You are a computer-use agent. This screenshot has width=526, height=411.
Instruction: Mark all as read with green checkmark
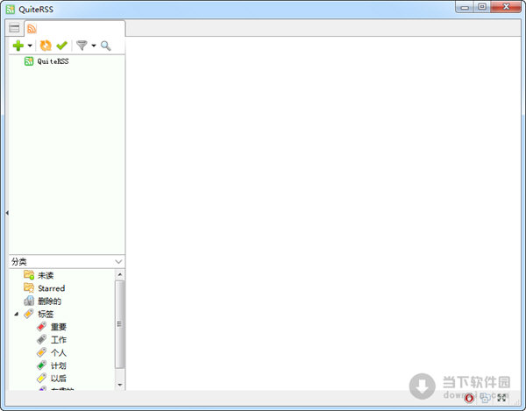coord(61,46)
